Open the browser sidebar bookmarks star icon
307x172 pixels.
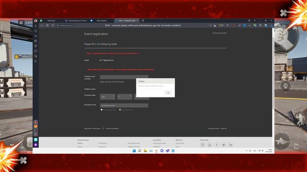point(35,36)
